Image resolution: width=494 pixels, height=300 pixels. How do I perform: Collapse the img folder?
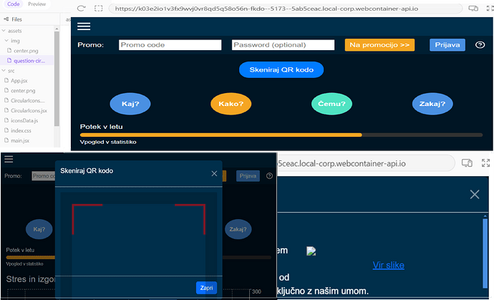pyautogui.click(x=6, y=41)
